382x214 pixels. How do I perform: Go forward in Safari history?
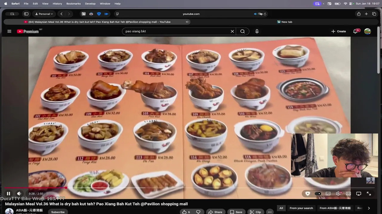[69, 14]
